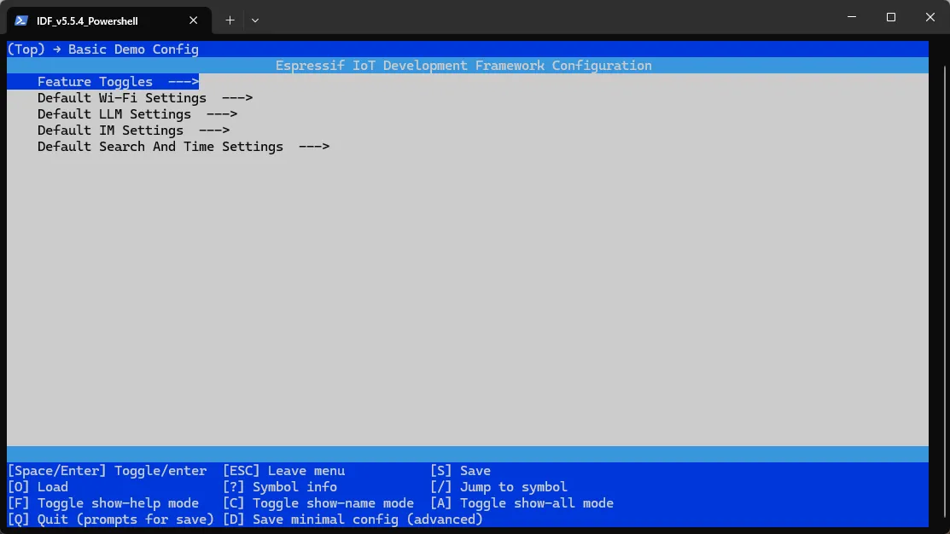The height and width of the screenshot is (534, 950).
Task: Open the terminal profile dropdown chevron
Action: click(x=255, y=20)
